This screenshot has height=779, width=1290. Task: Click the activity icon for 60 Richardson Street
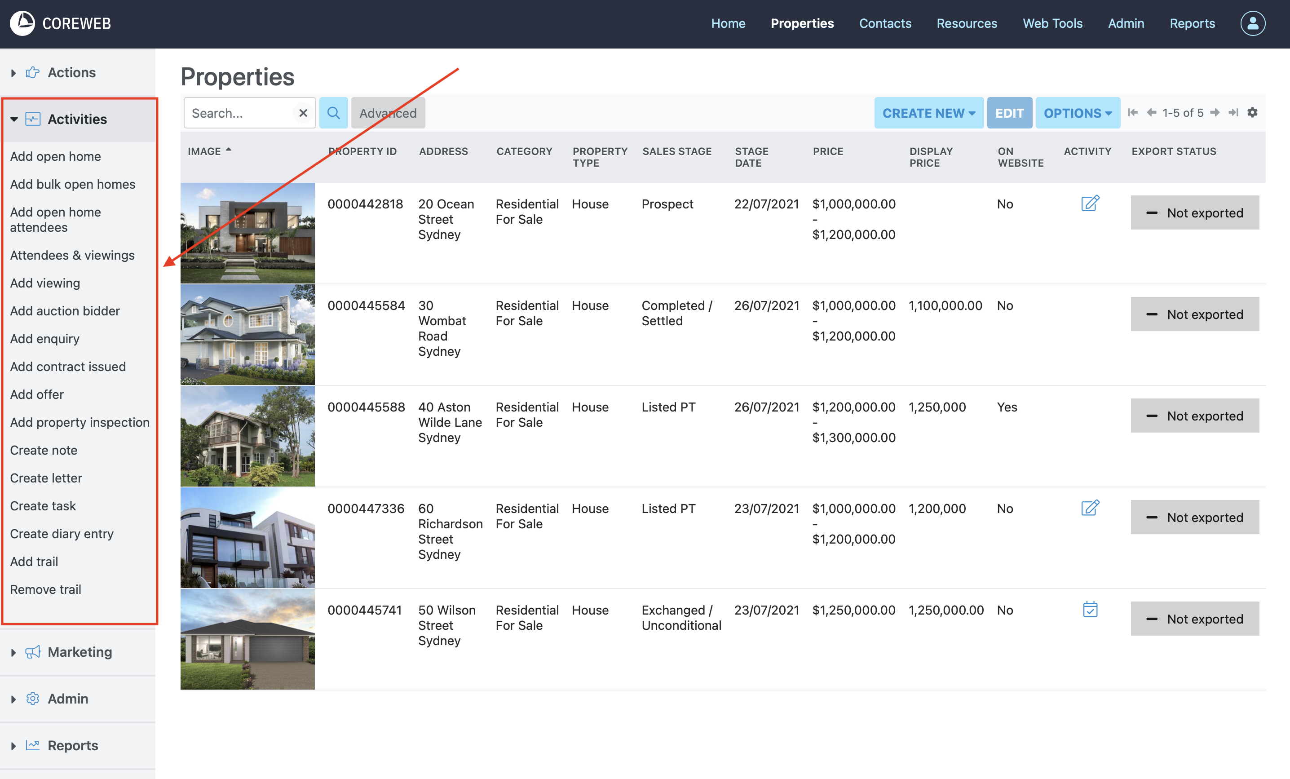pos(1090,508)
